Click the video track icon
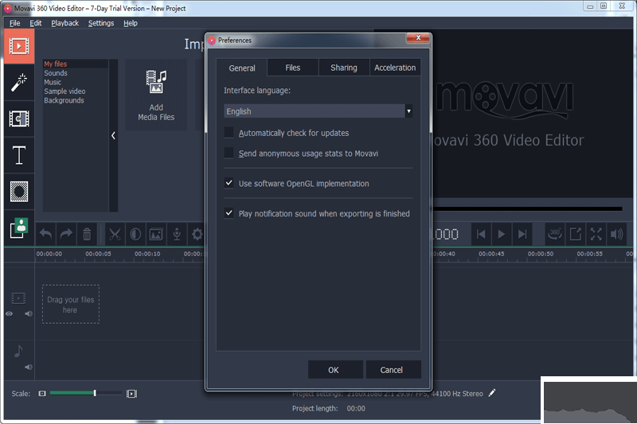This screenshot has height=424, width=637. 18,298
